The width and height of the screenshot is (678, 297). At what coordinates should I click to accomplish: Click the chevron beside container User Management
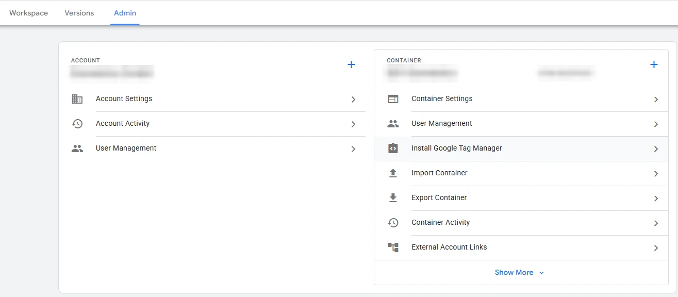[656, 124]
